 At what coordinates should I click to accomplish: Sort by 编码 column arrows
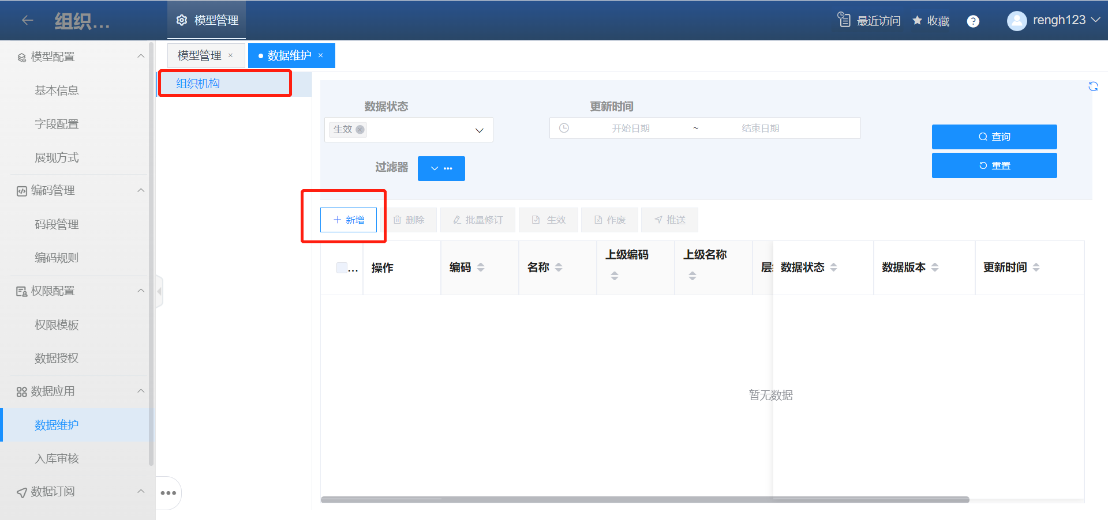(481, 267)
